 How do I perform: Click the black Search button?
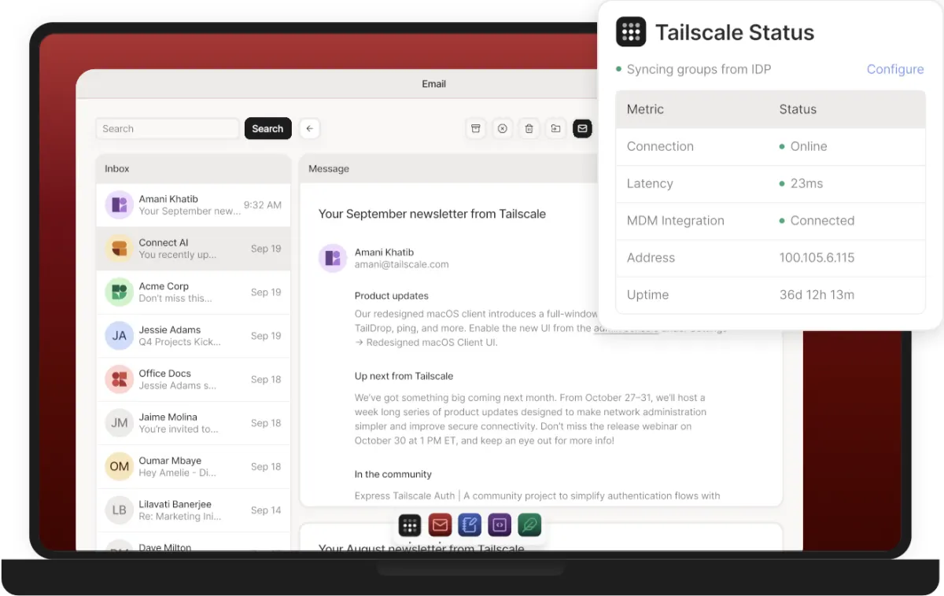coord(267,129)
